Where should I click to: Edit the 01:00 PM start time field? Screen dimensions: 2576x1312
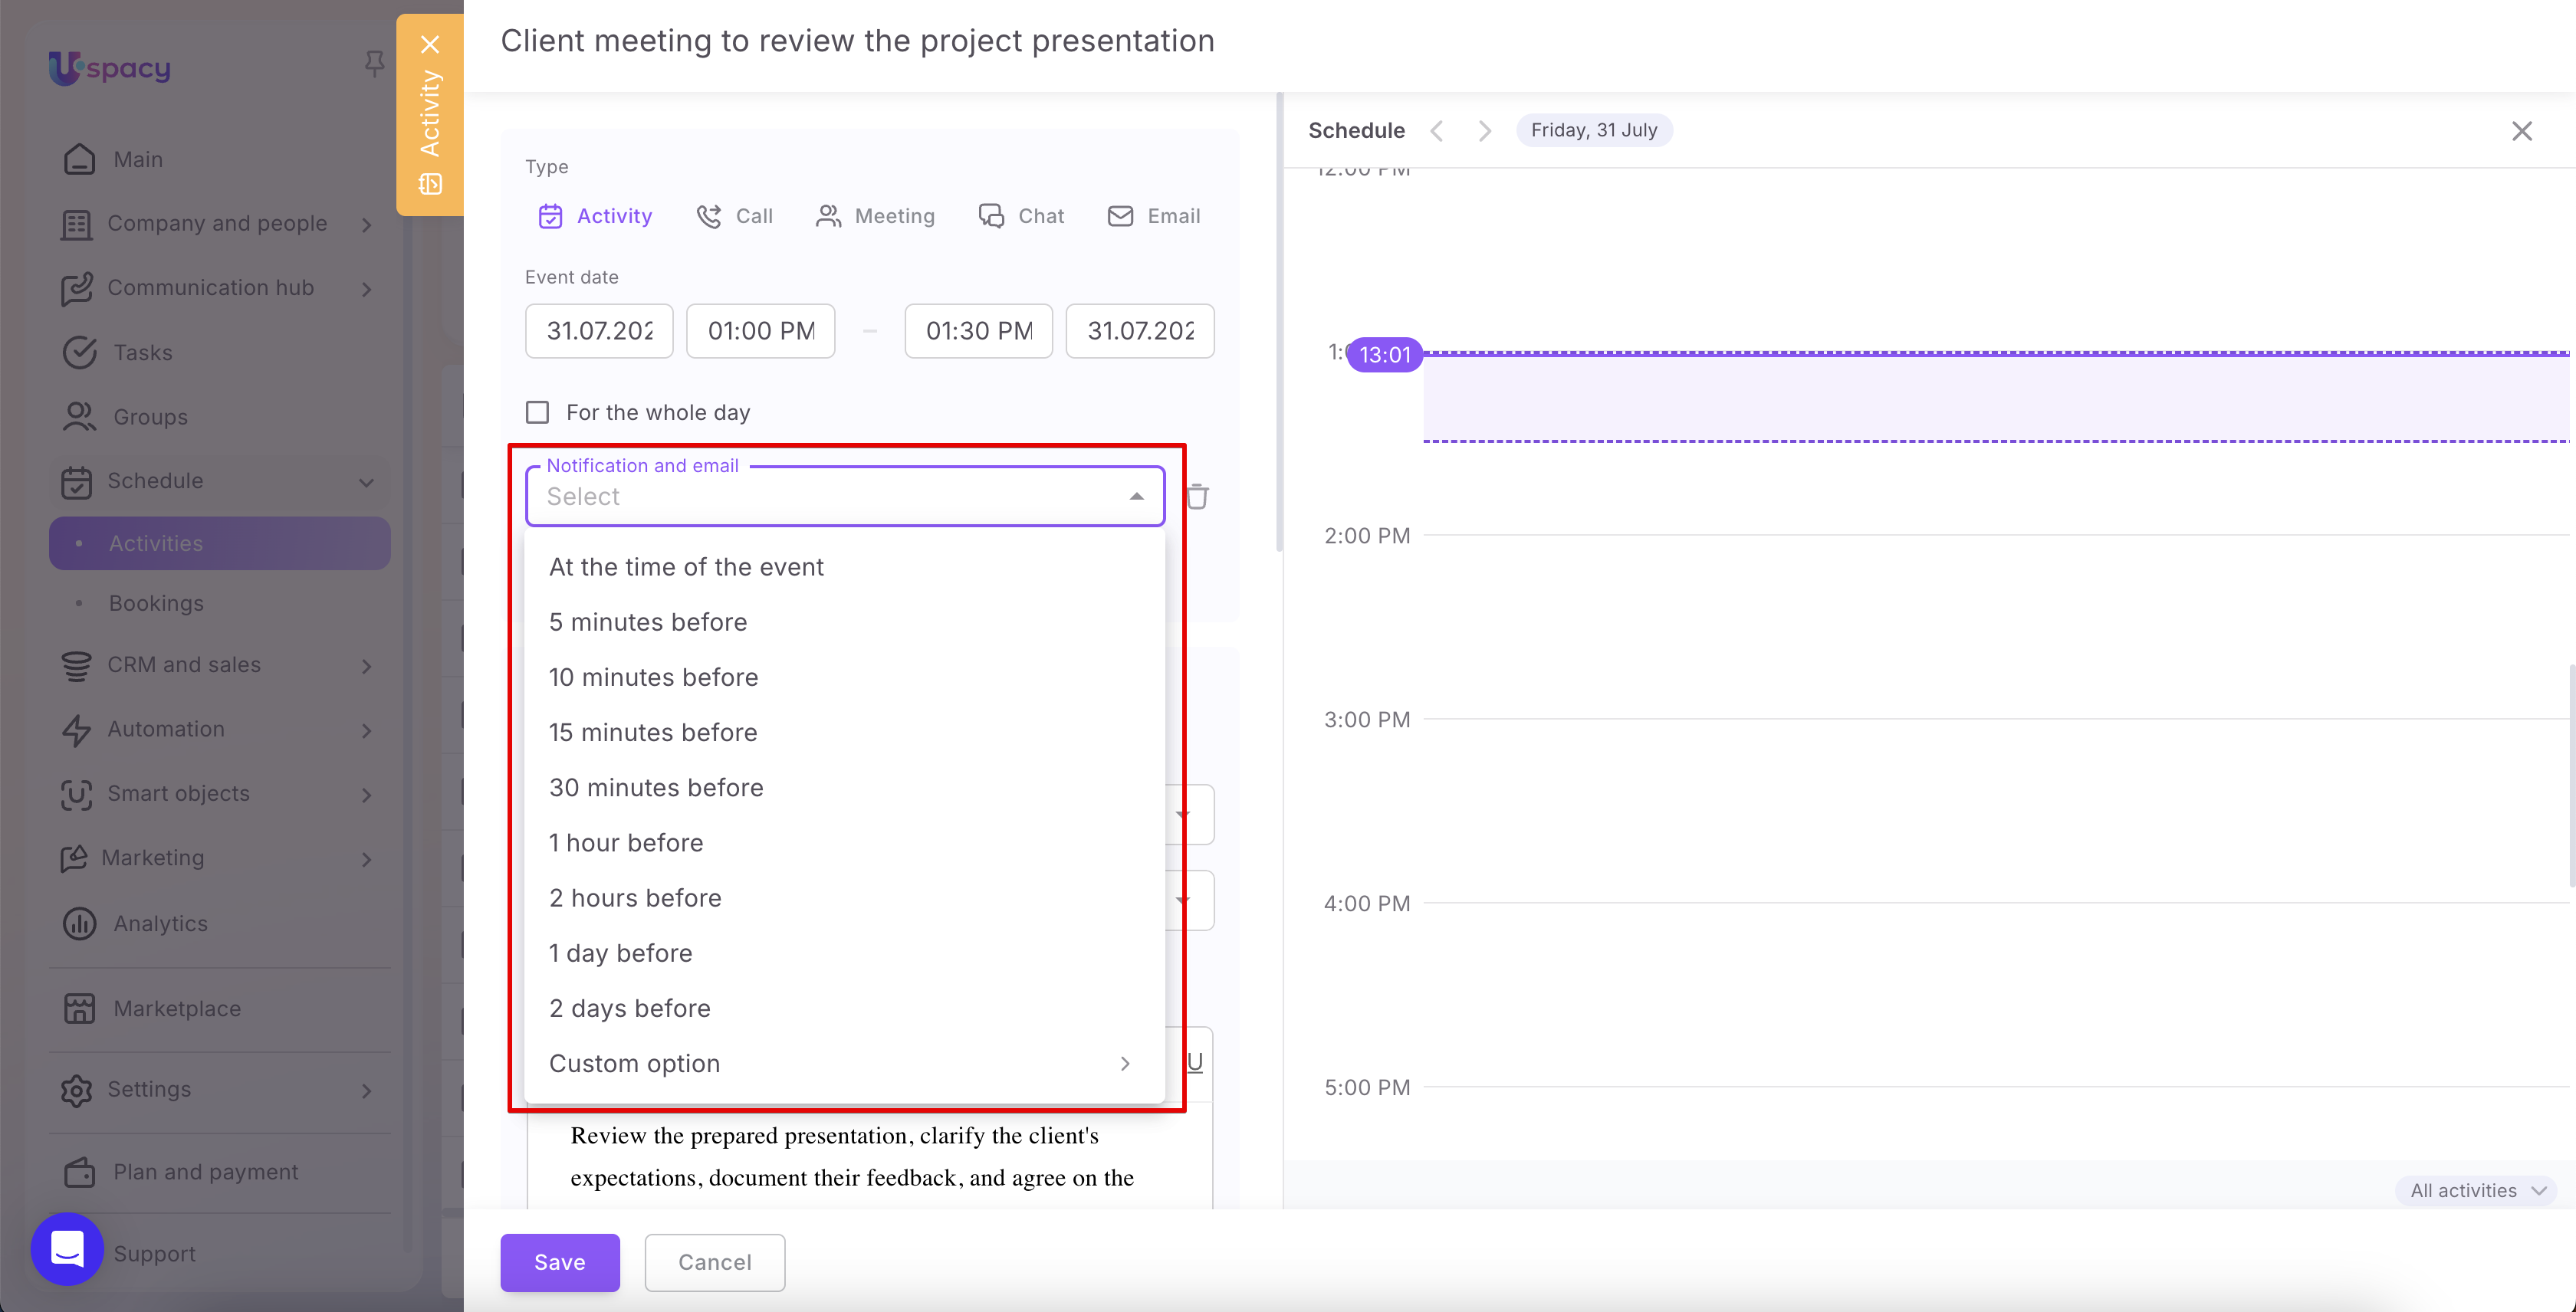pos(761,331)
